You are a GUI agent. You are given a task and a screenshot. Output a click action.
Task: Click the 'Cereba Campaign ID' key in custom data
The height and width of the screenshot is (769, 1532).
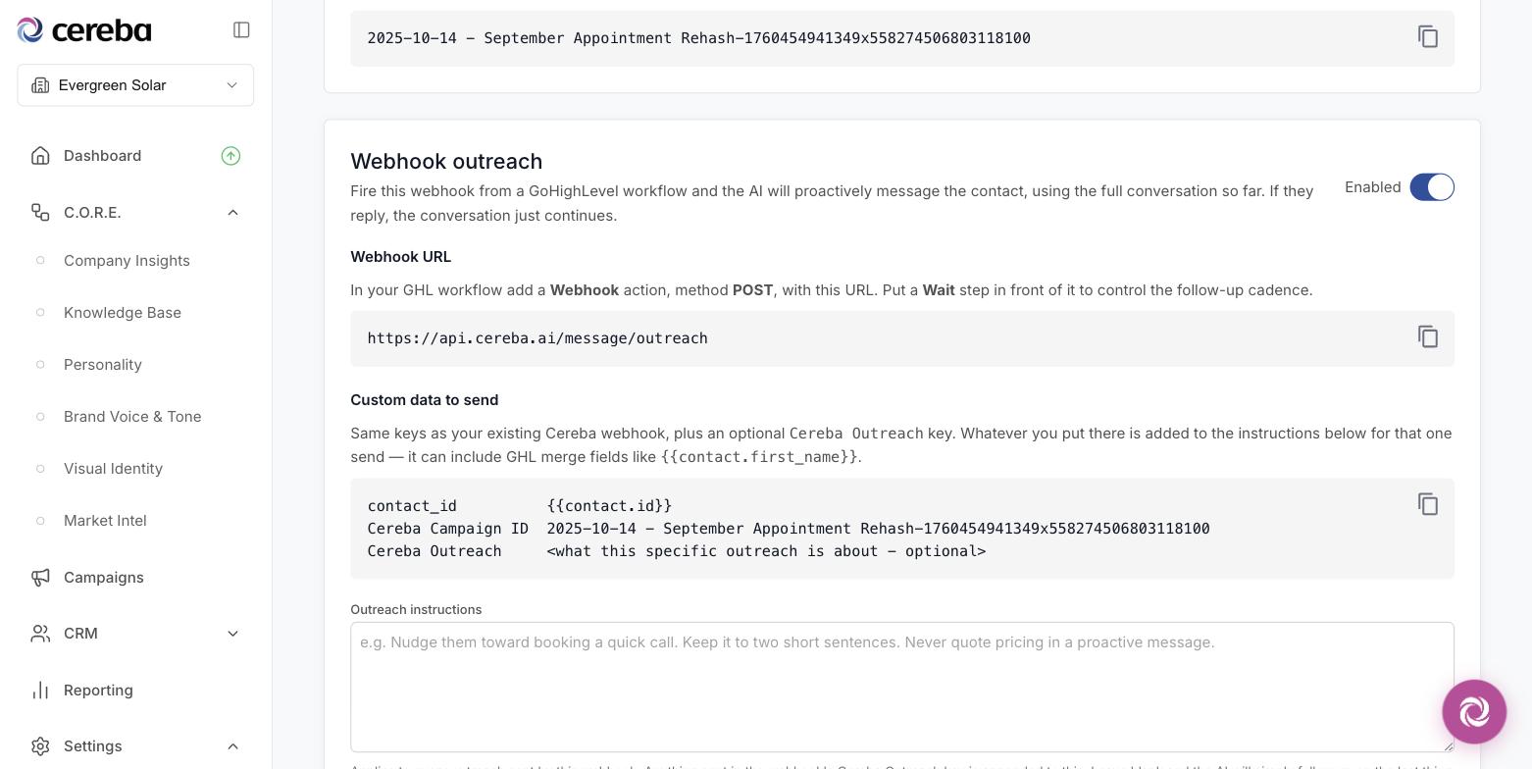[448, 529]
